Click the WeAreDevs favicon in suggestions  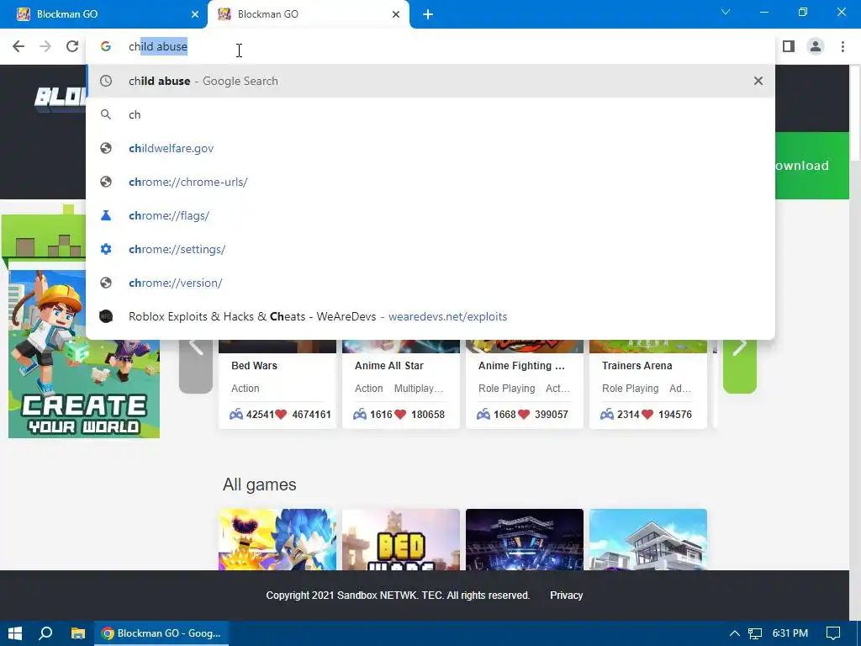[106, 316]
